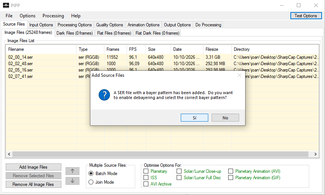Sort by the Date column header
325x195 pixels.
(187, 49)
